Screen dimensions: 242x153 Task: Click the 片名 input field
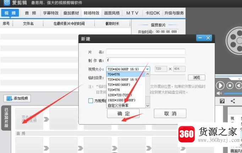pos(146,52)
